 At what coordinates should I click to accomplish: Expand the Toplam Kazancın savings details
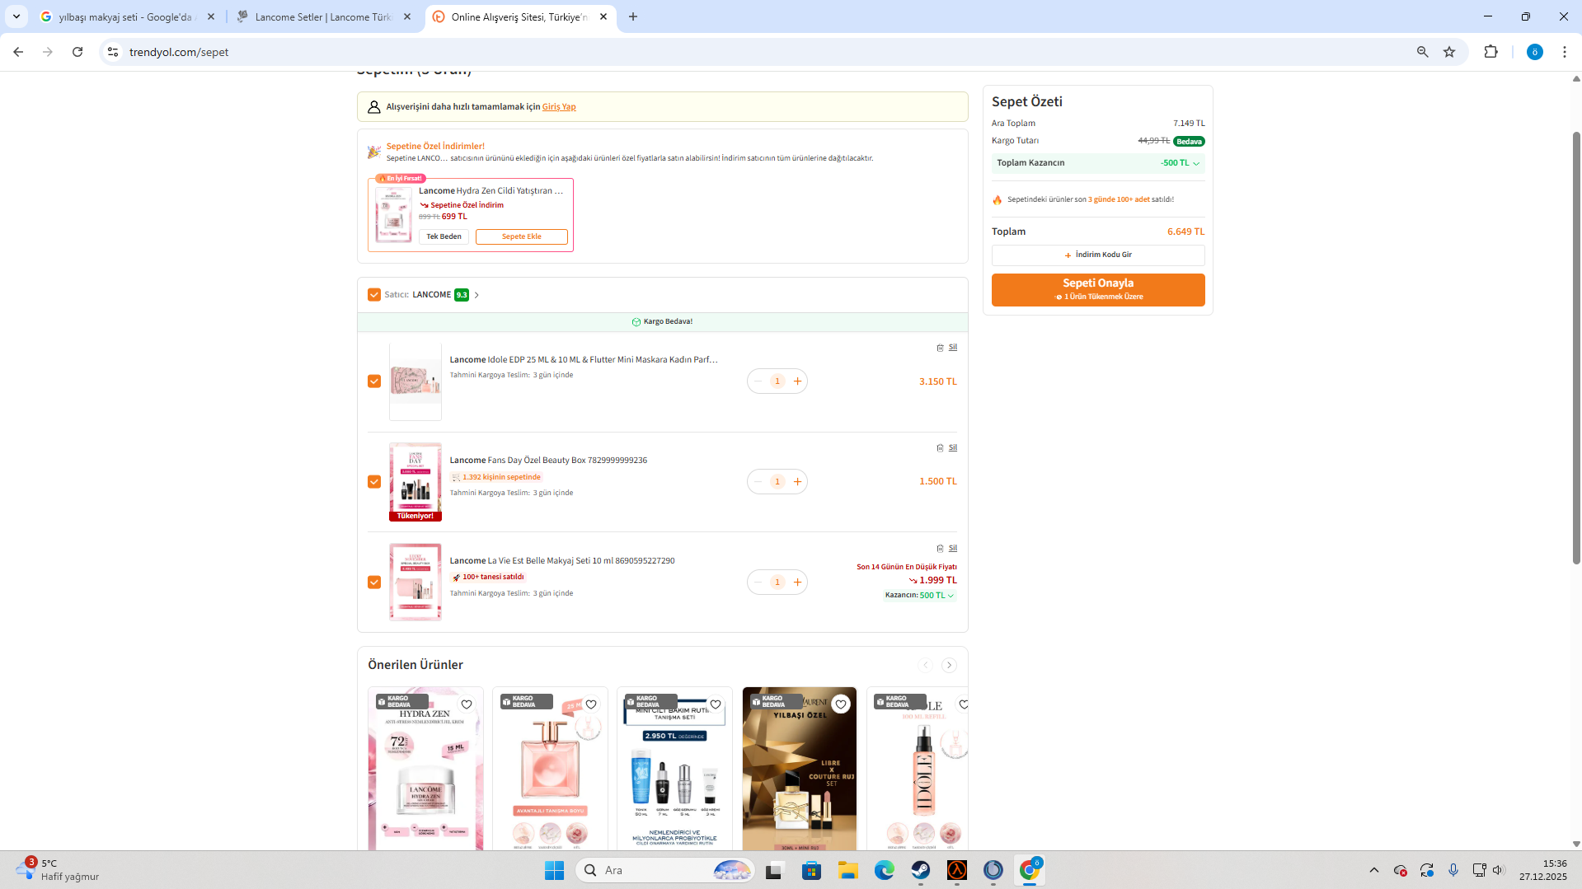click(1098, 163)
